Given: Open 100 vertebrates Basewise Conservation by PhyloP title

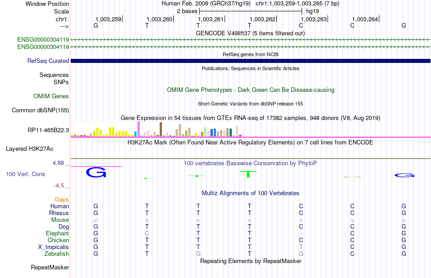Looking at the screenshot, I should pos(250,163).
